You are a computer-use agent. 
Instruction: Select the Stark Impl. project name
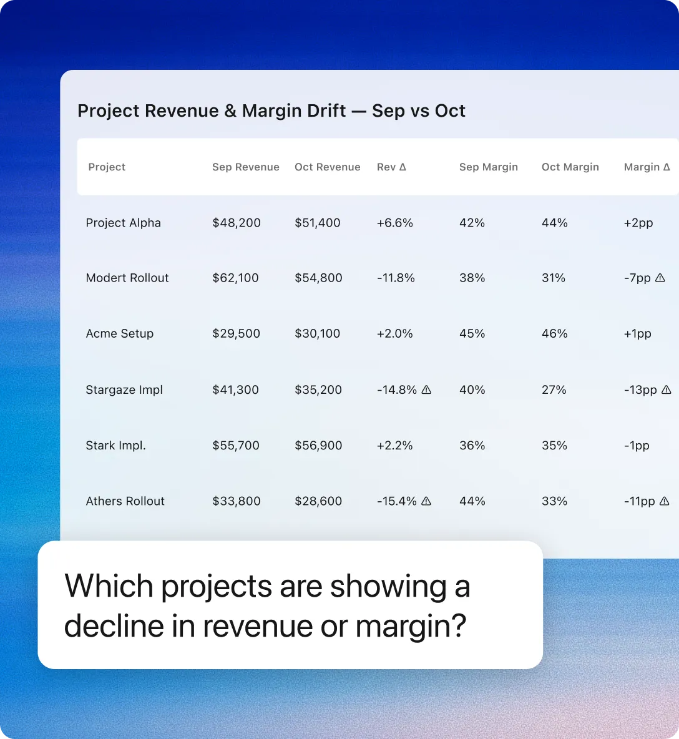(x=116, y=445)
